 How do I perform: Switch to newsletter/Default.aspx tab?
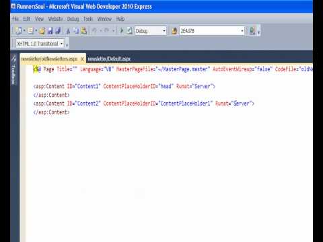[109, 59]
